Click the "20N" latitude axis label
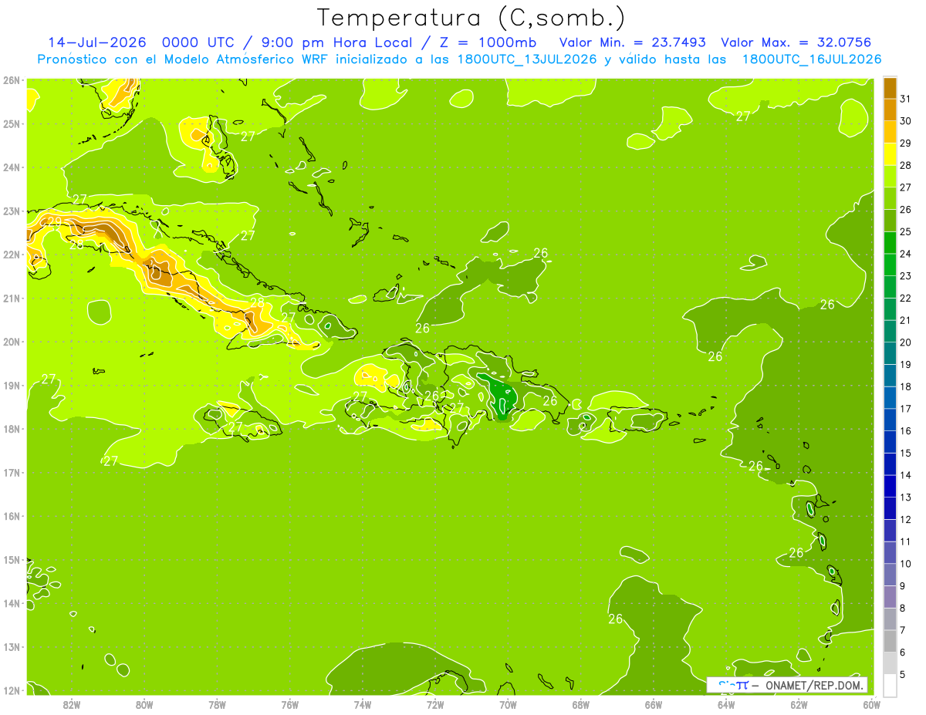Image resolution: width=926 pixels, height=715 pixels. click(x=12, y=342)
